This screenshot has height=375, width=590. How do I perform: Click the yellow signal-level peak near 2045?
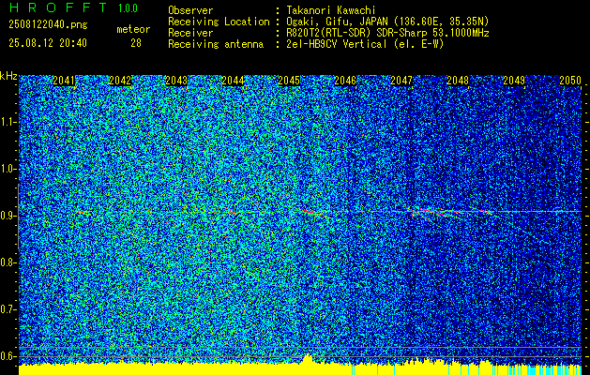[x=308, y=359]
